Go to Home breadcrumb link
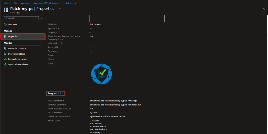 coord(7,3)
